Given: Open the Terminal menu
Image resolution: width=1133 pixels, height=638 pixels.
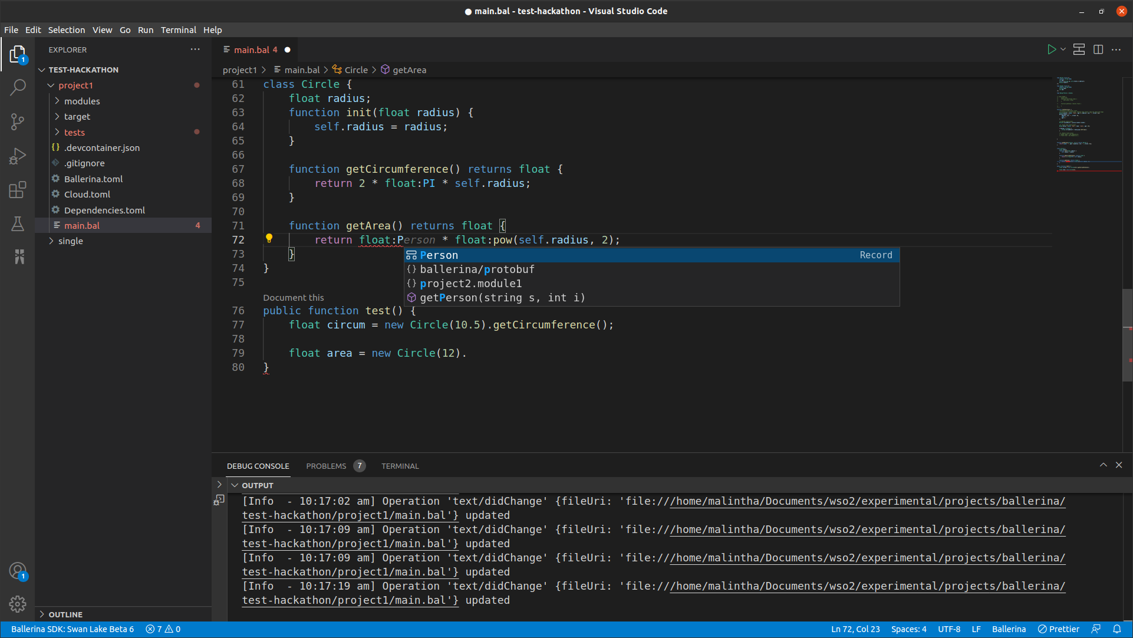Looking at the screenshot, I should (x=178, y=30).
